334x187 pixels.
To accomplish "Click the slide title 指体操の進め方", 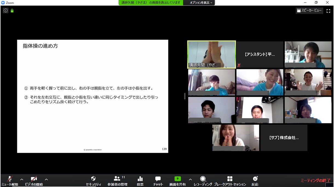I will pos(40,46).
